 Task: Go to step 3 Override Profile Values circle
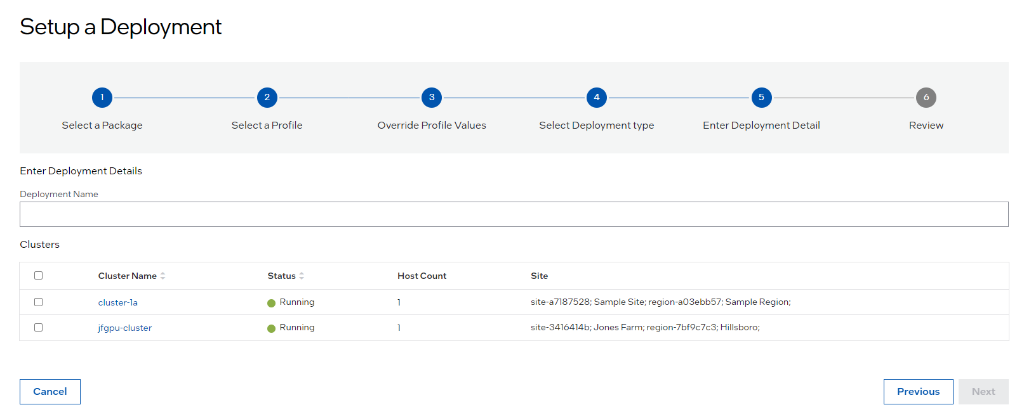(432, 98)
